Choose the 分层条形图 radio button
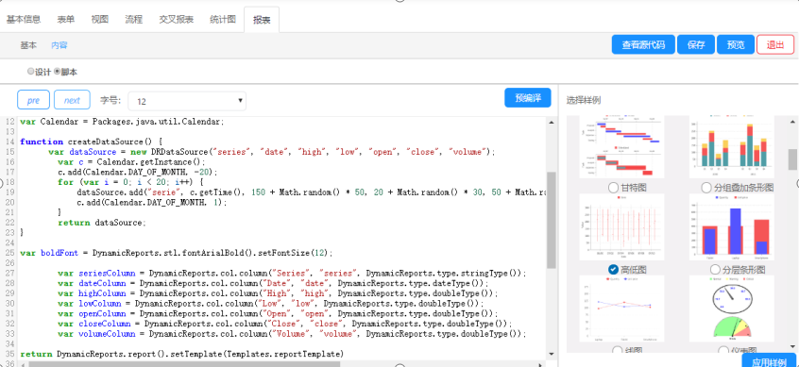Viewport: 799px width, 367px height. (716, 269)
